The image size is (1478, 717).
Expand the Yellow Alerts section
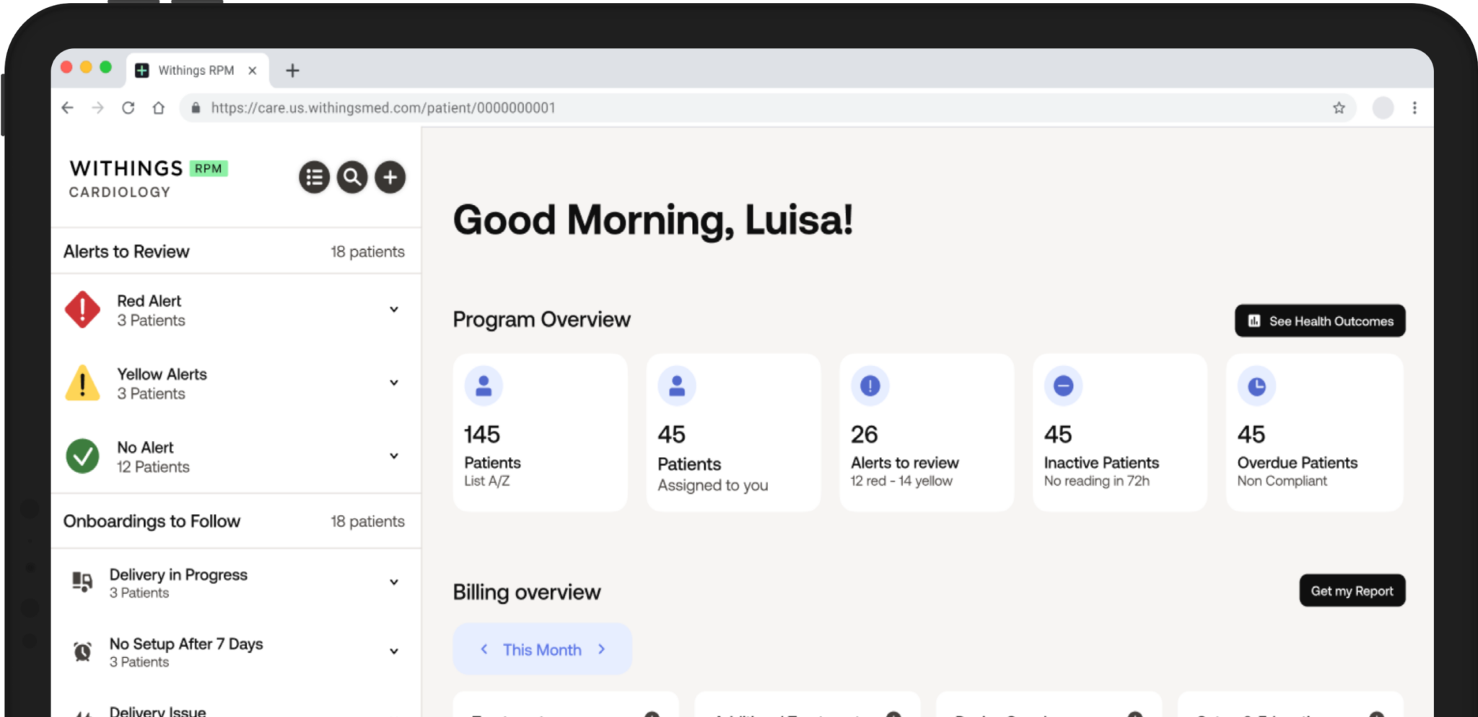pyautogui.click(x=394, y=383)
